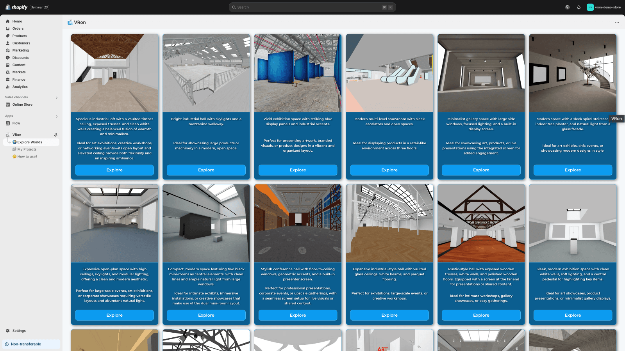
Task: Open the vron-demo-store account menu
Action: click(x=604, y=7)
